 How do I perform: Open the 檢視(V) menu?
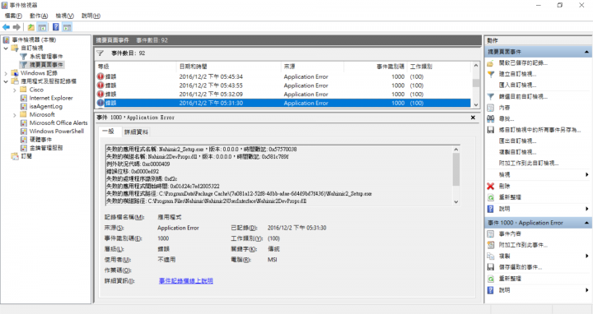[64, 16]
